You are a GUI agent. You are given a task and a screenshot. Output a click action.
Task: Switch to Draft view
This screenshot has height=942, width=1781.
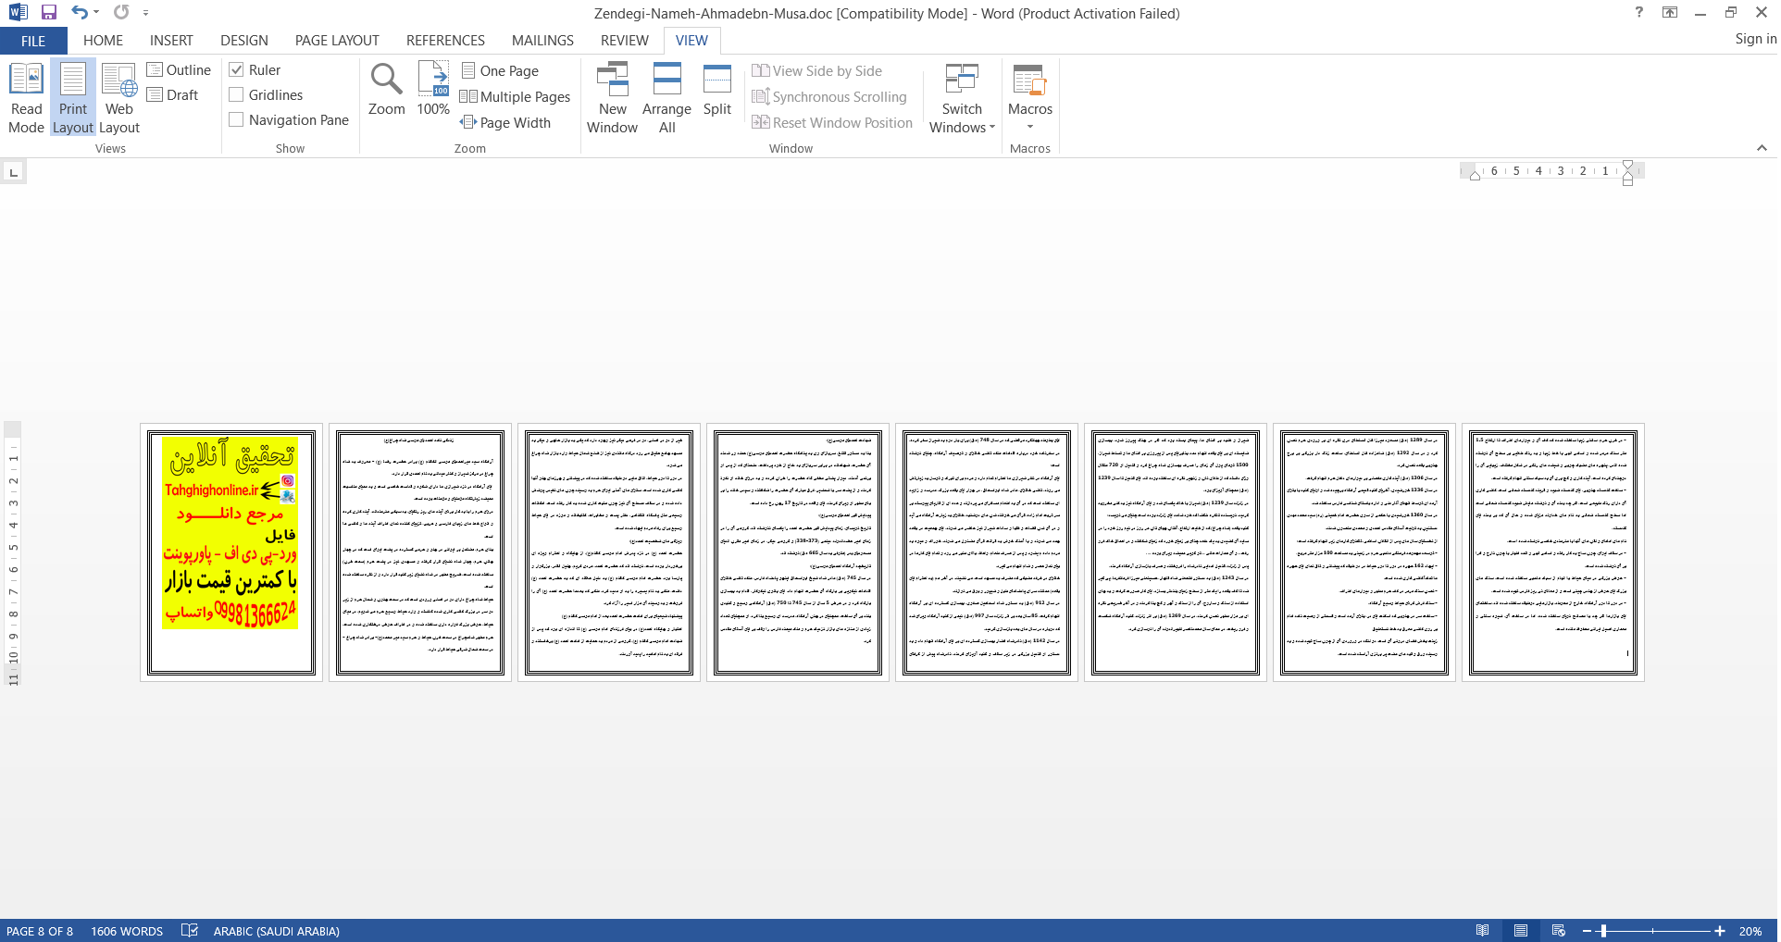(173, 95)
